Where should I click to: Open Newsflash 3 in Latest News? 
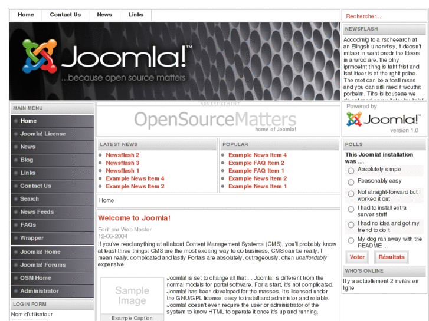click(123, 163)
